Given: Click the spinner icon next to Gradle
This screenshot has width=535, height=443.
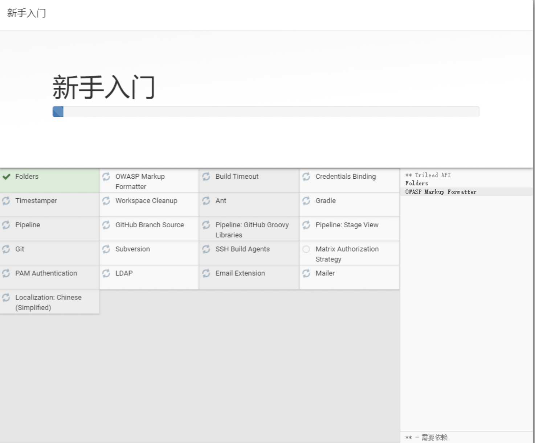Looking at the screenshot, I should click(306, 201).
